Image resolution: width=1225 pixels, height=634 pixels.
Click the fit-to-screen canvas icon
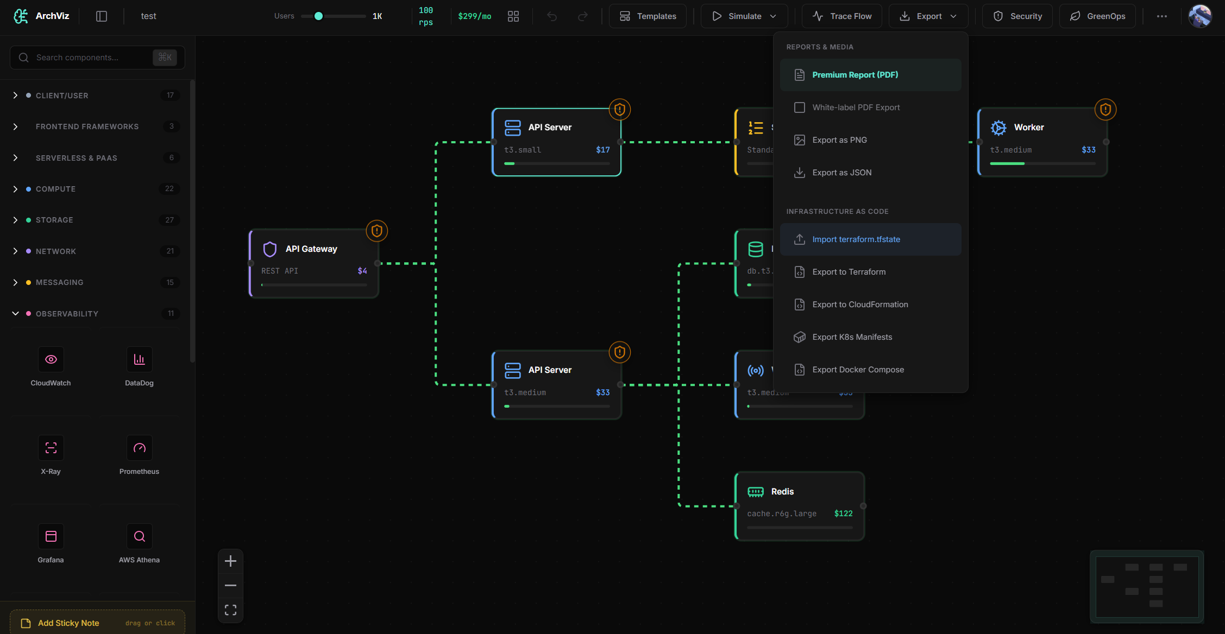[x=230, y=610]
